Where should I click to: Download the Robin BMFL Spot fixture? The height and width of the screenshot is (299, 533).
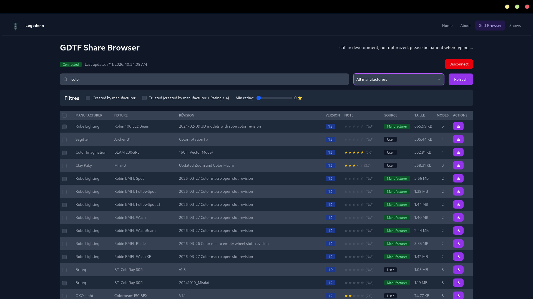[458, 178]
